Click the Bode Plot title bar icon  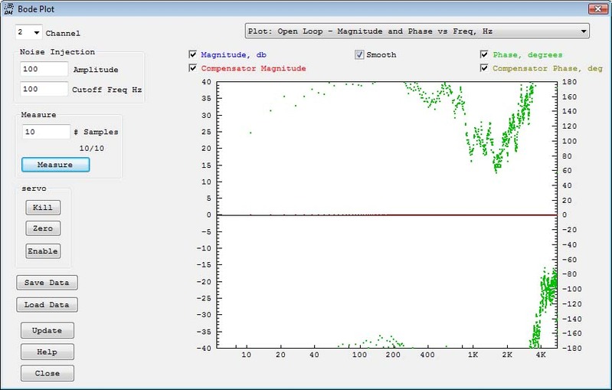(x=8, y=8)
